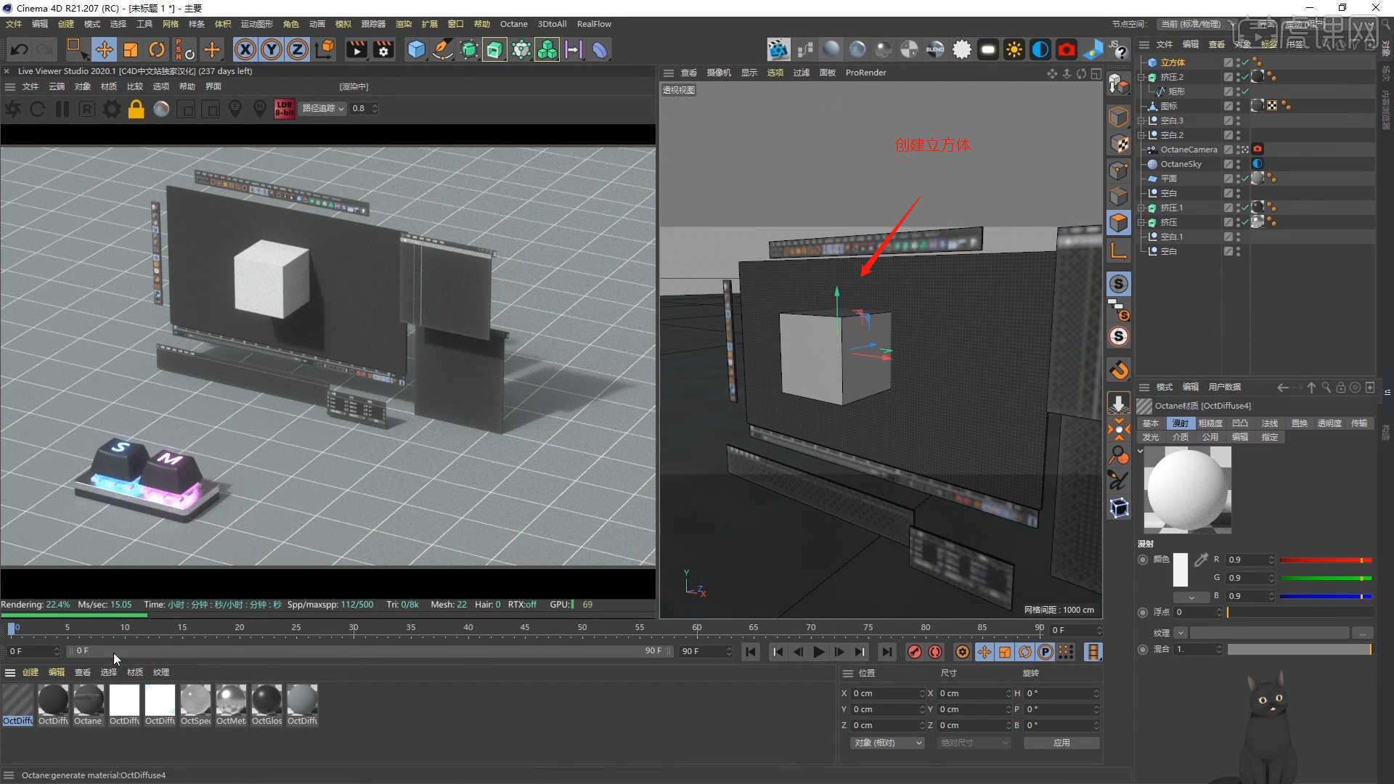
Task: Expand the 空白.3 null tree node
Action: [1141, 121]
